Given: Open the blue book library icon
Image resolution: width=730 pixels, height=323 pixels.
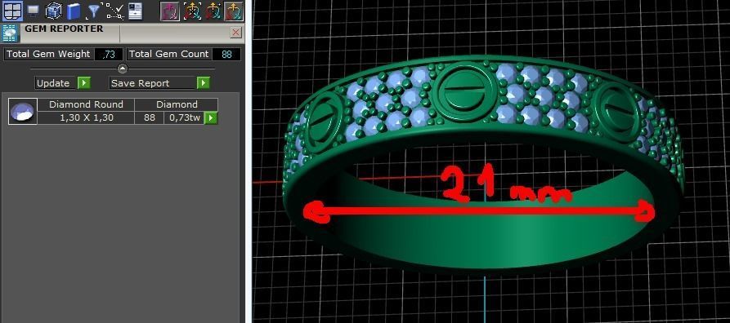Looking at the screenshot, I should pos(74,11).
